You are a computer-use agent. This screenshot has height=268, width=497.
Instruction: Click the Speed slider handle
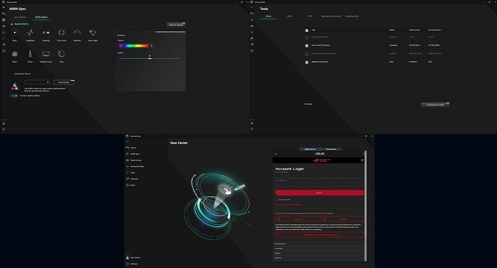(150, 58)
